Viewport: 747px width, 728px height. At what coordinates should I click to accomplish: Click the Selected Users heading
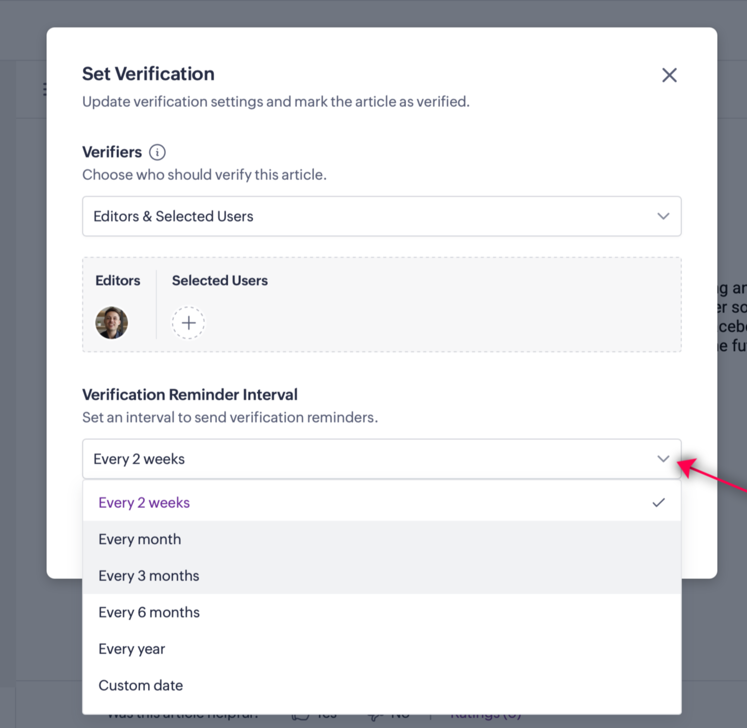click(220, 280)
